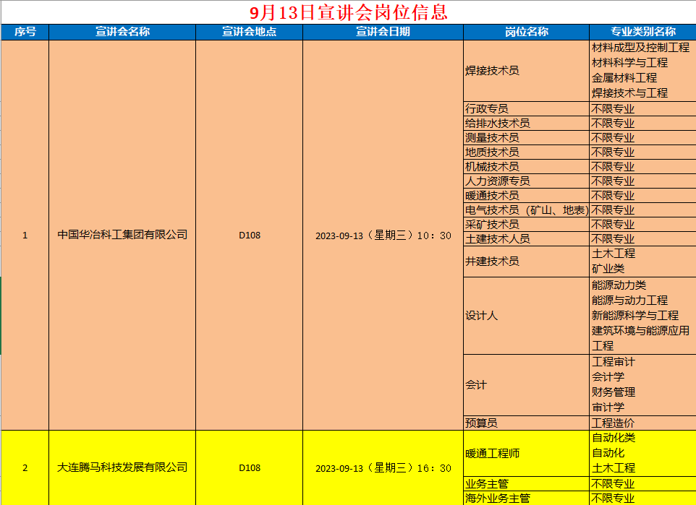Select the 焊接技术员 position cell
This screenshot has height=505, width=696.
click(x=526, y=71)
